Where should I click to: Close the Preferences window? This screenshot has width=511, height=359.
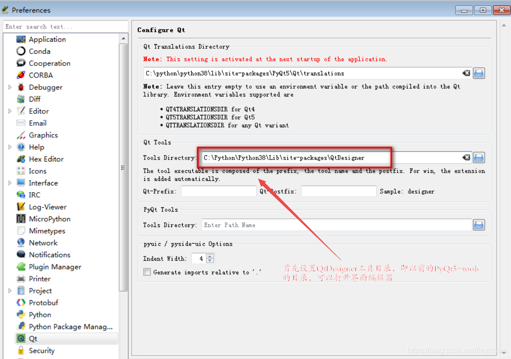click(502, 10)
